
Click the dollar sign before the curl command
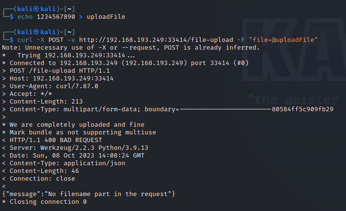[12, 40]
